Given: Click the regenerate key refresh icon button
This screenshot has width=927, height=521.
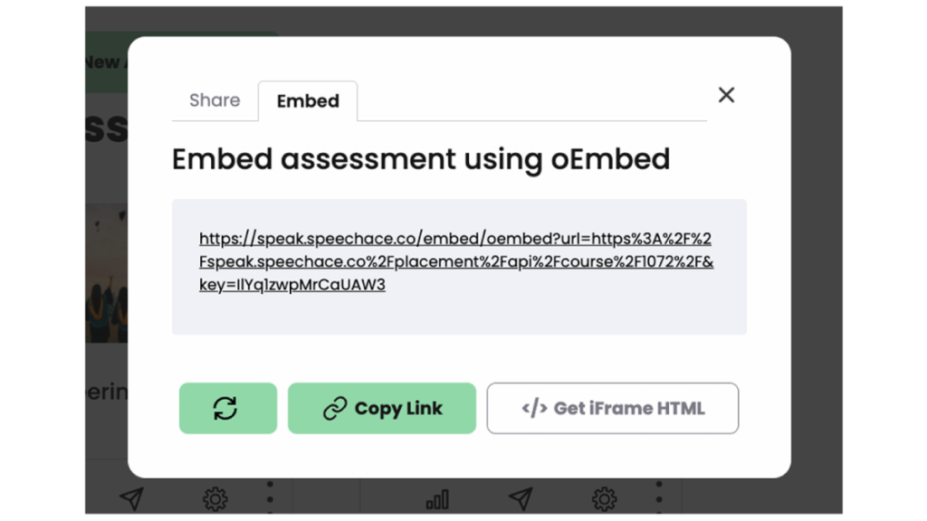Looking at the screenshot, I should click(227, 408).
